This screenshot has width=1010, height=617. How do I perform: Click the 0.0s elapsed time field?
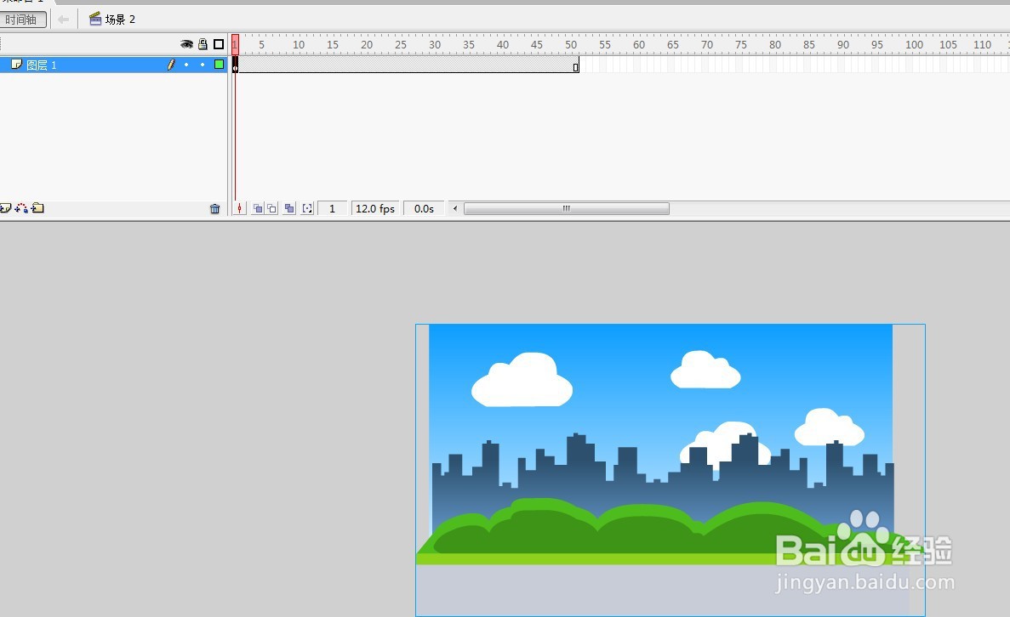(x=424, y=208)
